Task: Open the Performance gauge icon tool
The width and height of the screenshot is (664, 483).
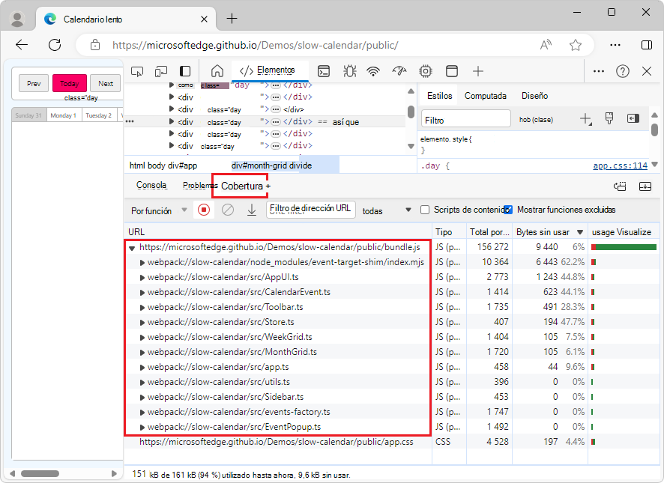Action: point(399,71)
